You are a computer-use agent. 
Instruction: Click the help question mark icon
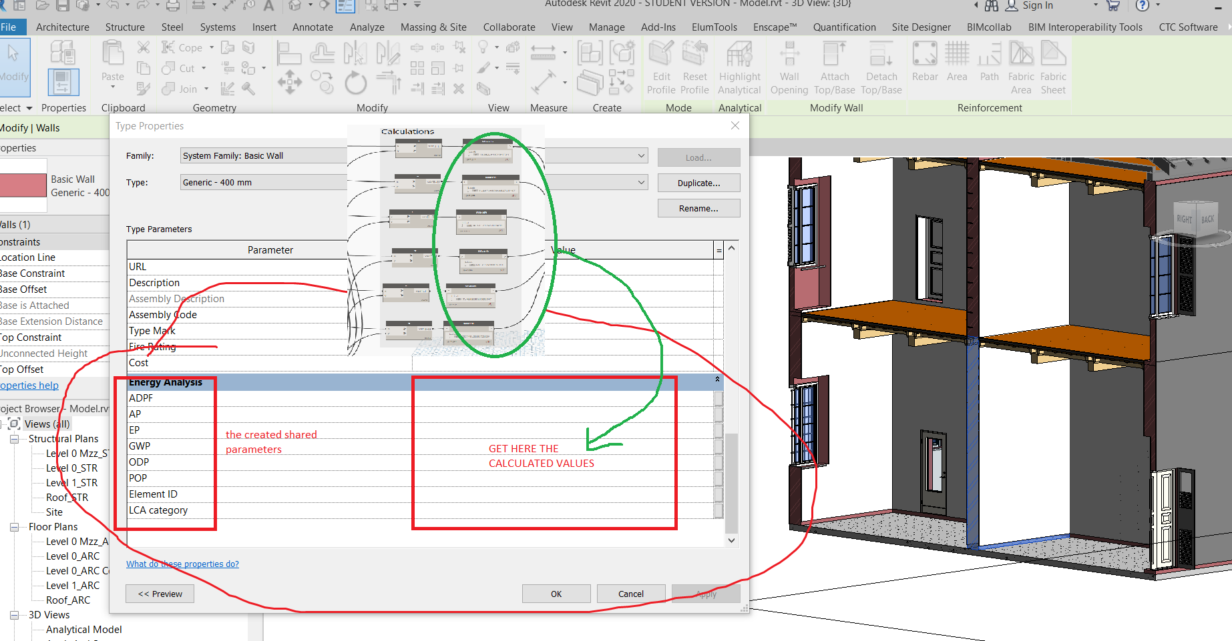1143,5
